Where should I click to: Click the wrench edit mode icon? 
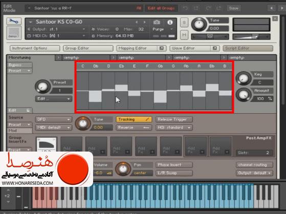[14, 22]
